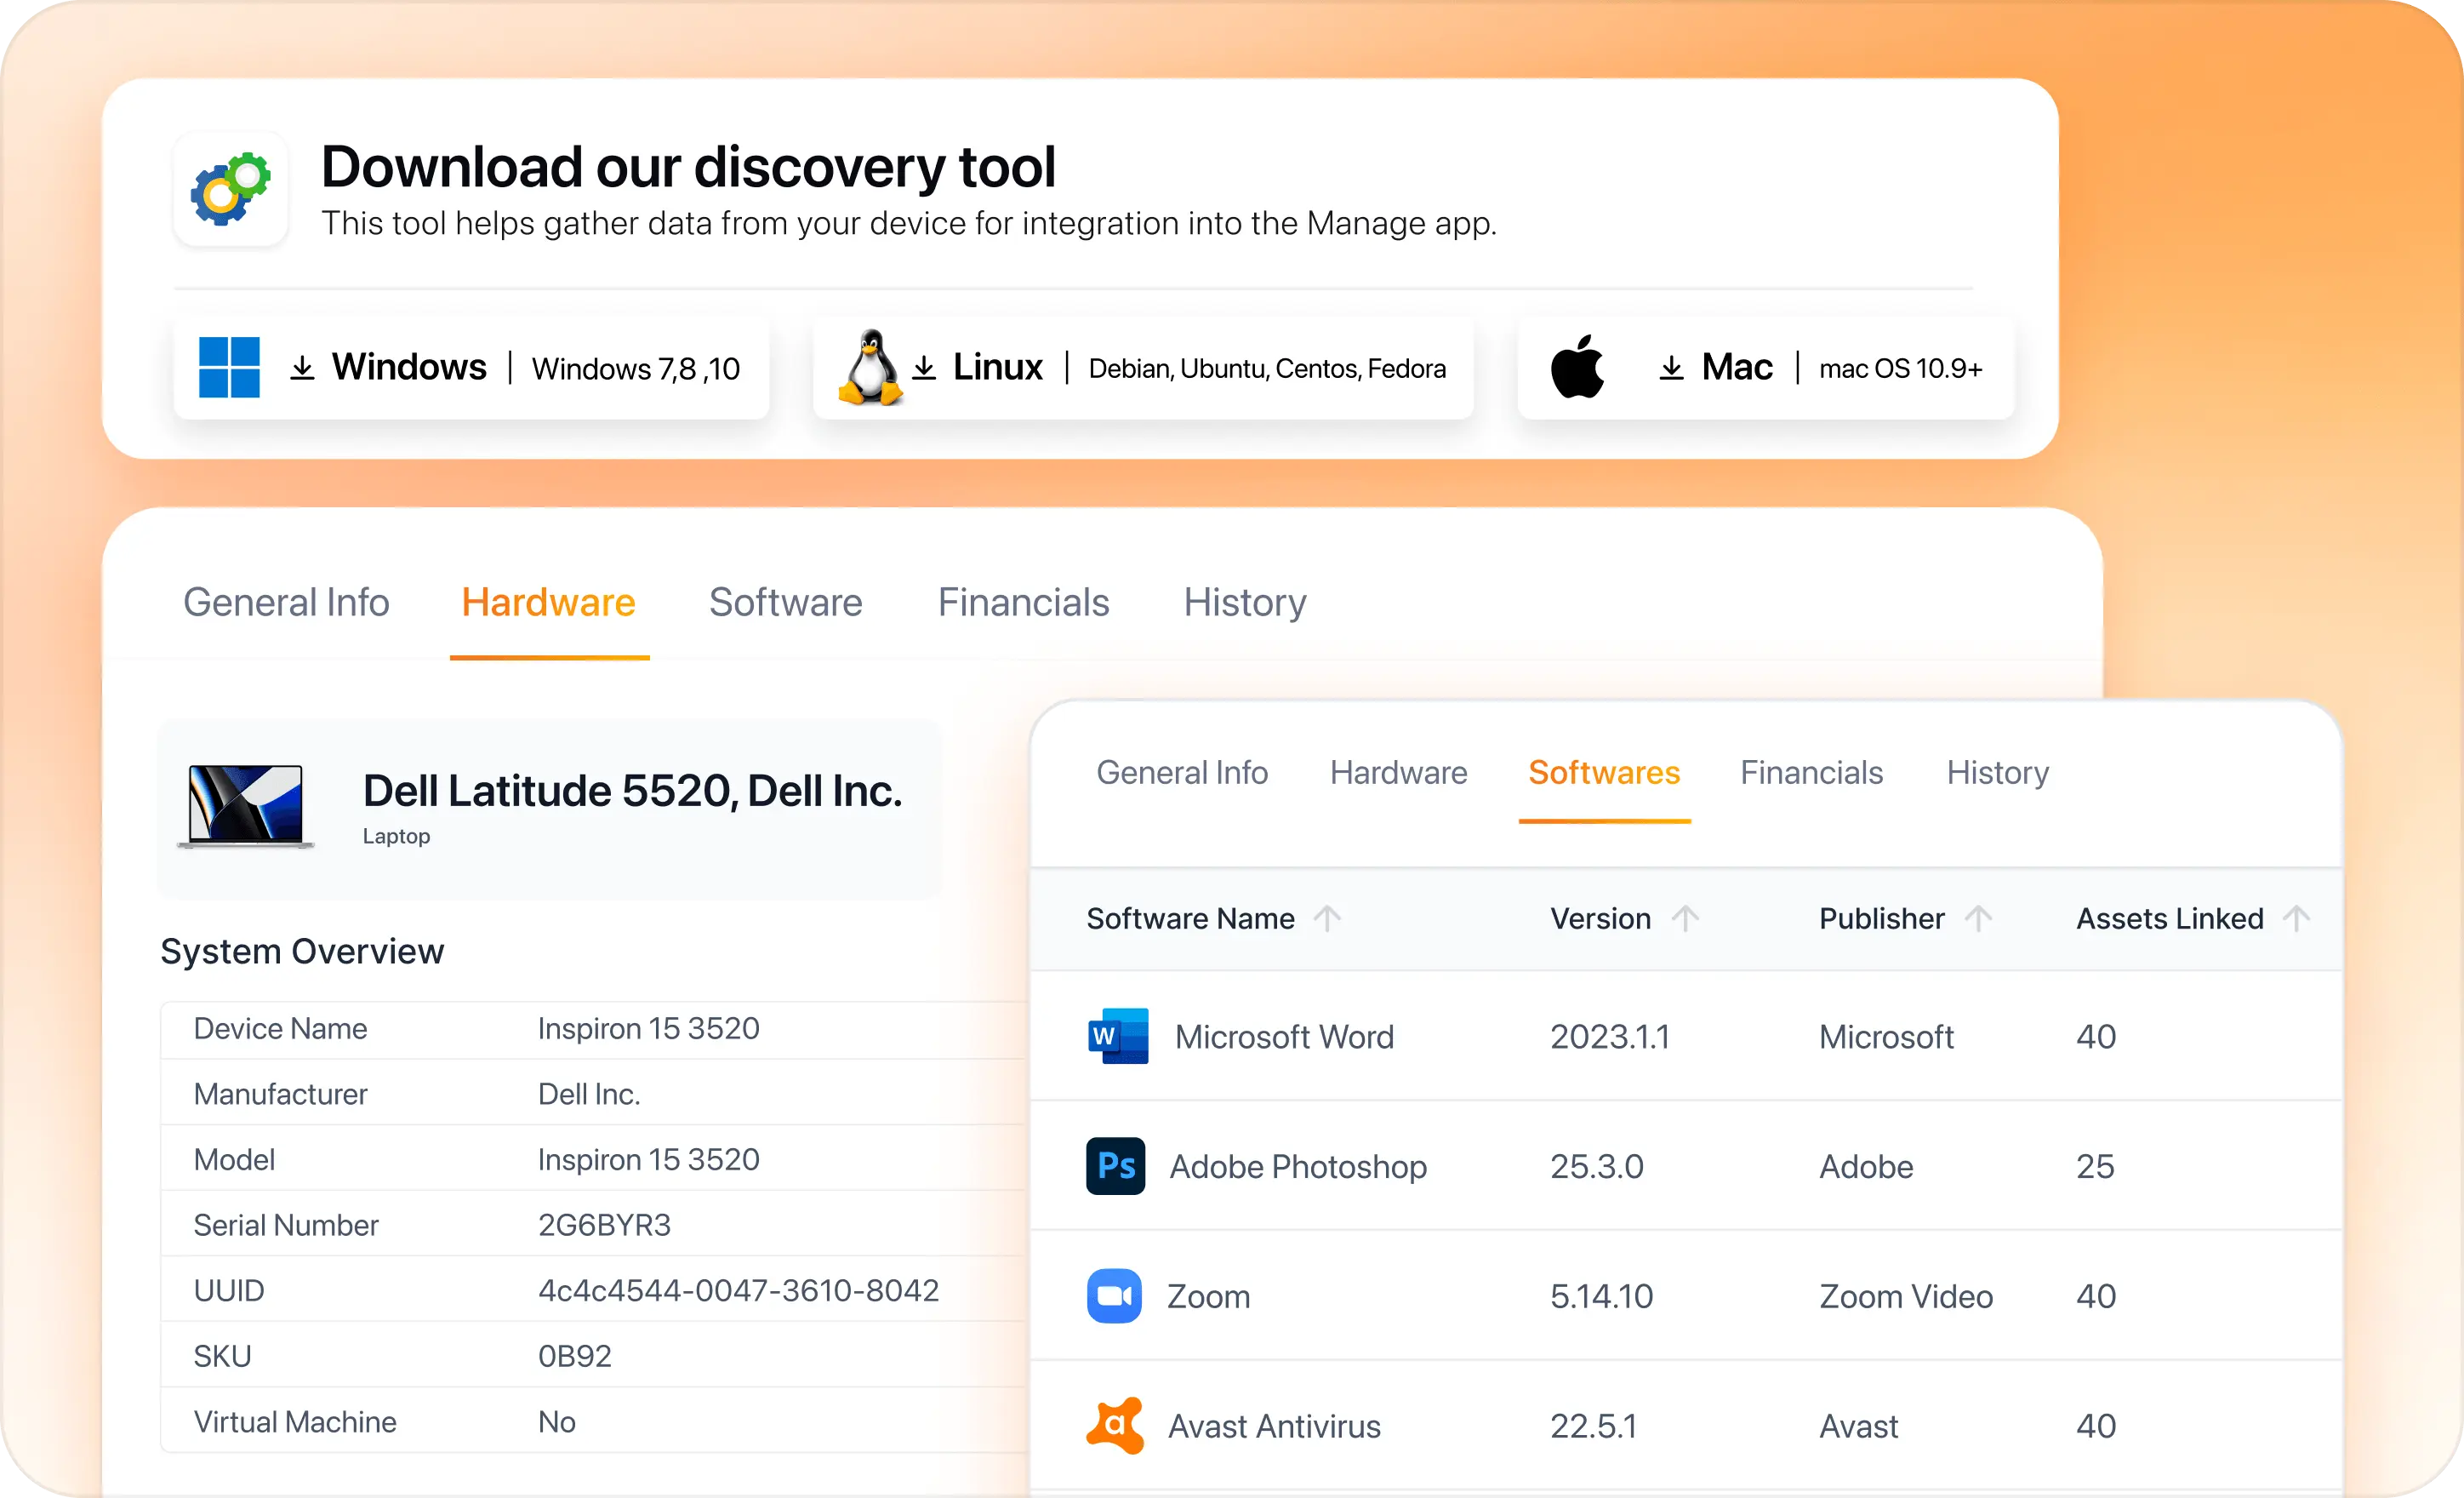Click Virtual Machine value No
This screenshot has height=1498, width=2464.
click(x=556, y=1421)
